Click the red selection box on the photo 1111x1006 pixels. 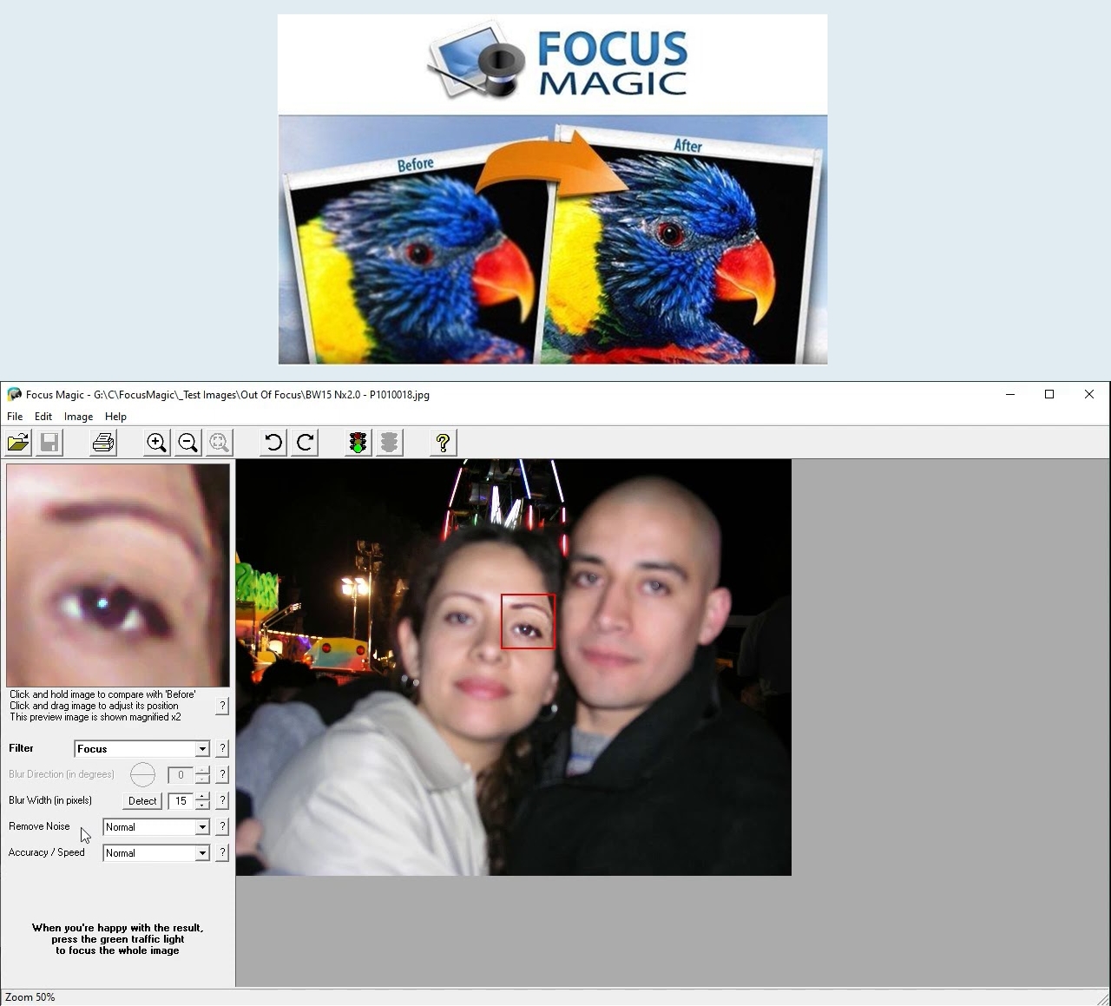[x=528, y=621]
